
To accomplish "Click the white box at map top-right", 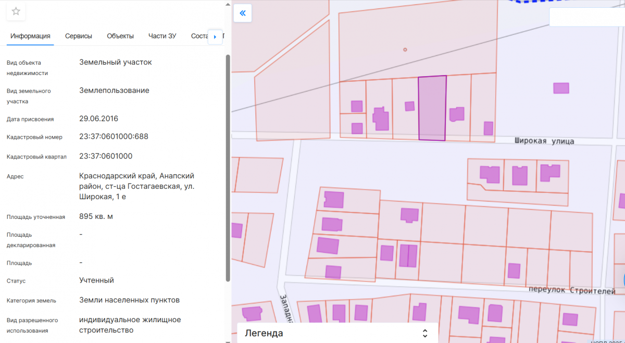I will point(586,17).
